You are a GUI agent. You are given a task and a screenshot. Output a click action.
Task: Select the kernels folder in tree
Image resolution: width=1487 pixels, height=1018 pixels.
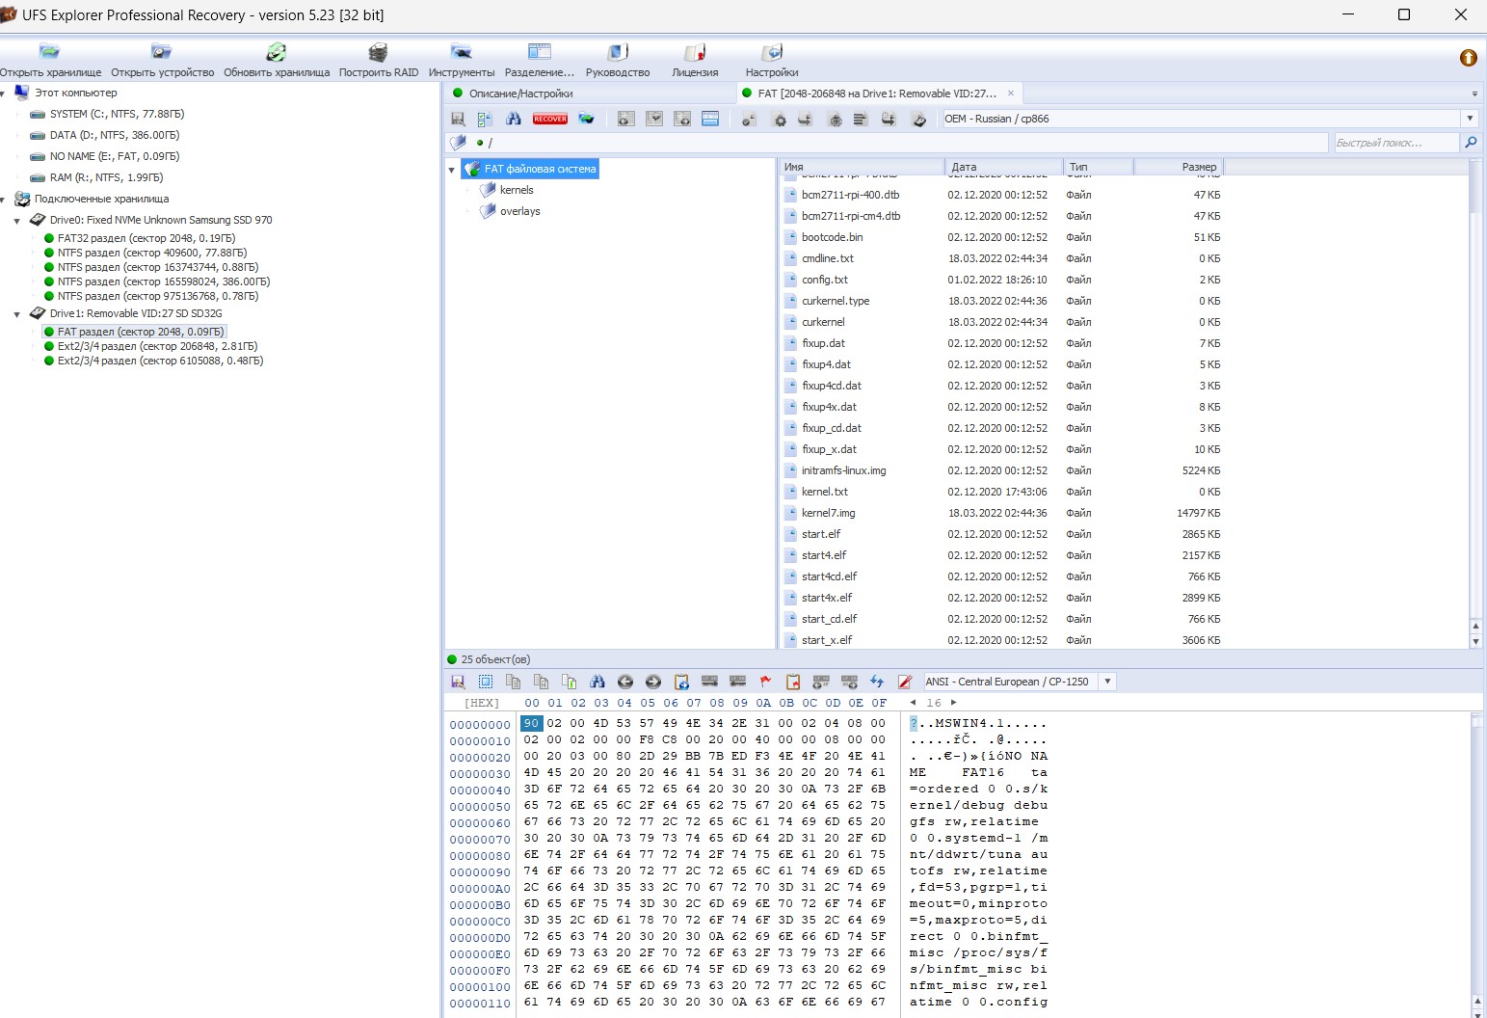tap(517, 190)
